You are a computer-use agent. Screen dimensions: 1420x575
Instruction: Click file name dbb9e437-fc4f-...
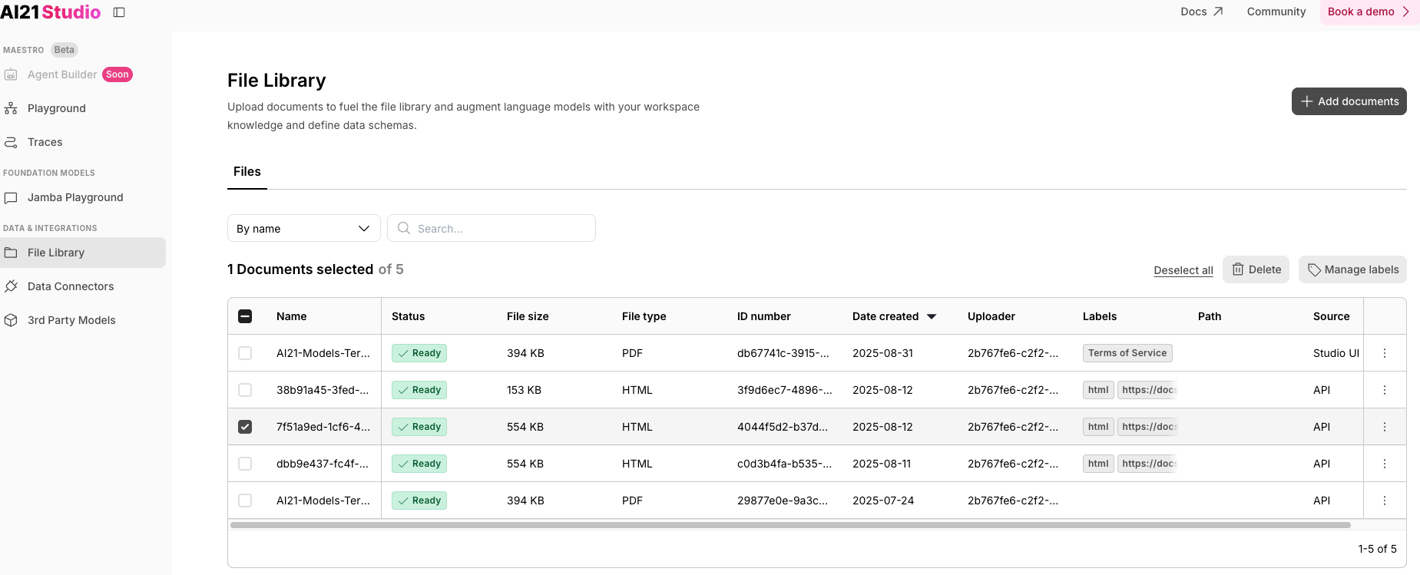(323, 464)
